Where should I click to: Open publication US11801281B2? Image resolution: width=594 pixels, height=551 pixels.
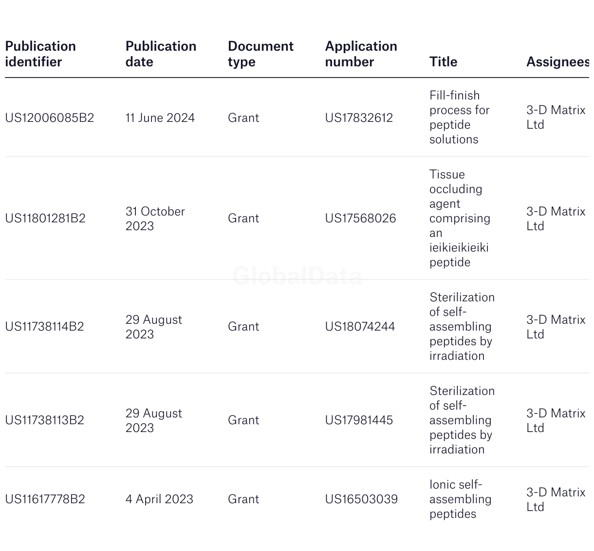(x=45, y=218)
